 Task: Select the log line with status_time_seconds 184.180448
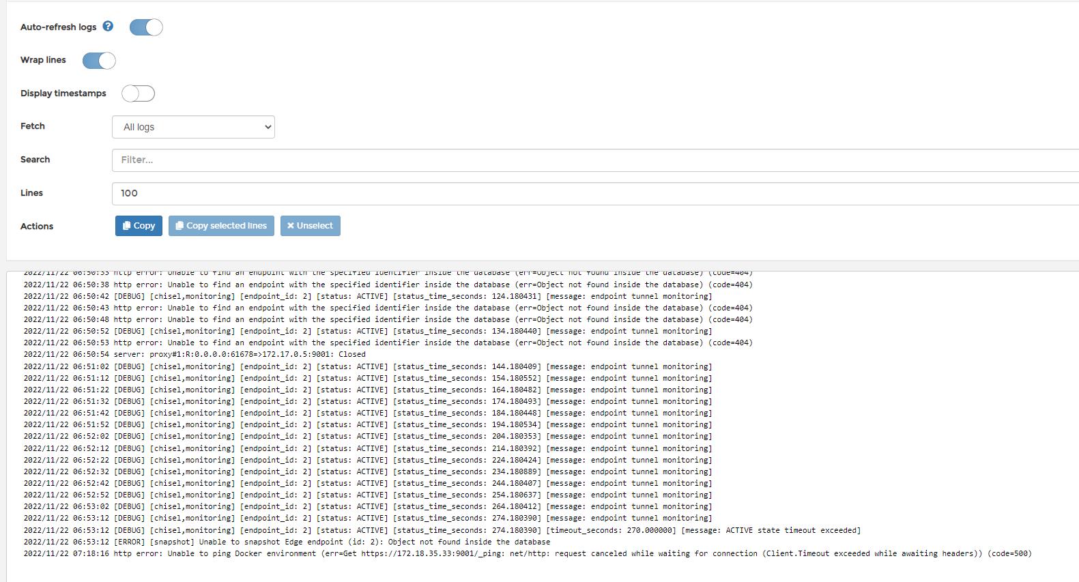click(368, 413)
